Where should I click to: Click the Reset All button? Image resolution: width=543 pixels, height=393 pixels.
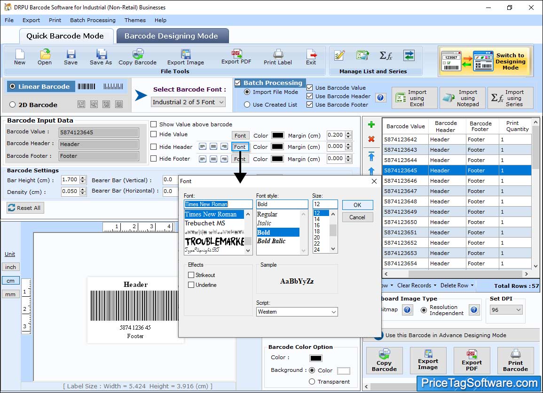click(25, 208)
